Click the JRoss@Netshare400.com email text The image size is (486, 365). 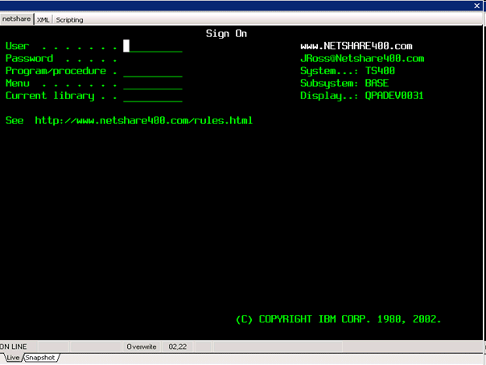point(362,59)
